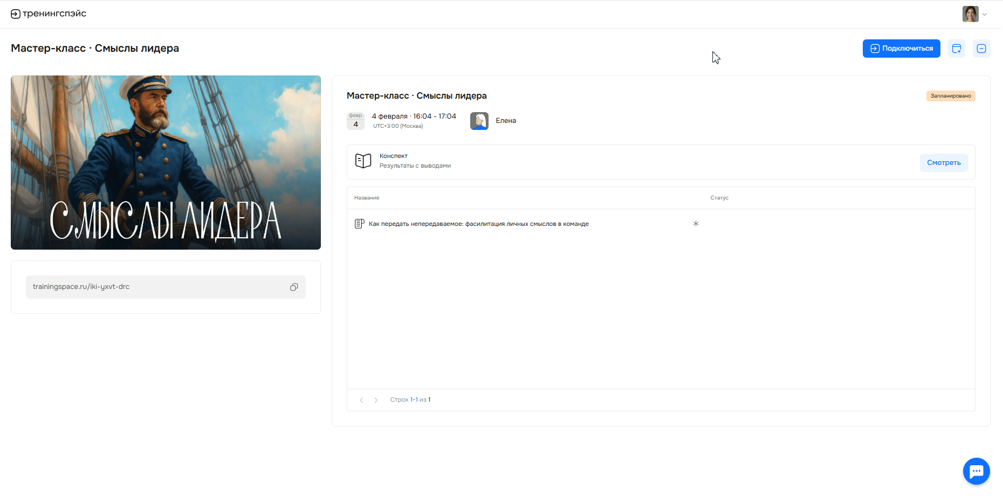1003x496 pixels.
Task: Open the user account dropdown chevron
Action: (985, 15)
